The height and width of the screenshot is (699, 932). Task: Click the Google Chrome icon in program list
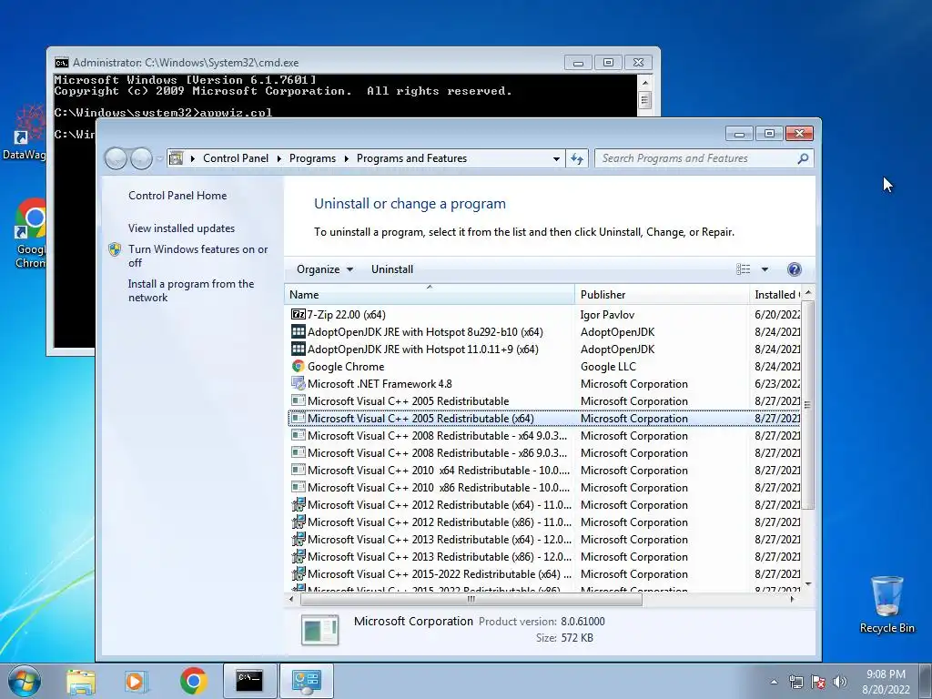[298, 366]
